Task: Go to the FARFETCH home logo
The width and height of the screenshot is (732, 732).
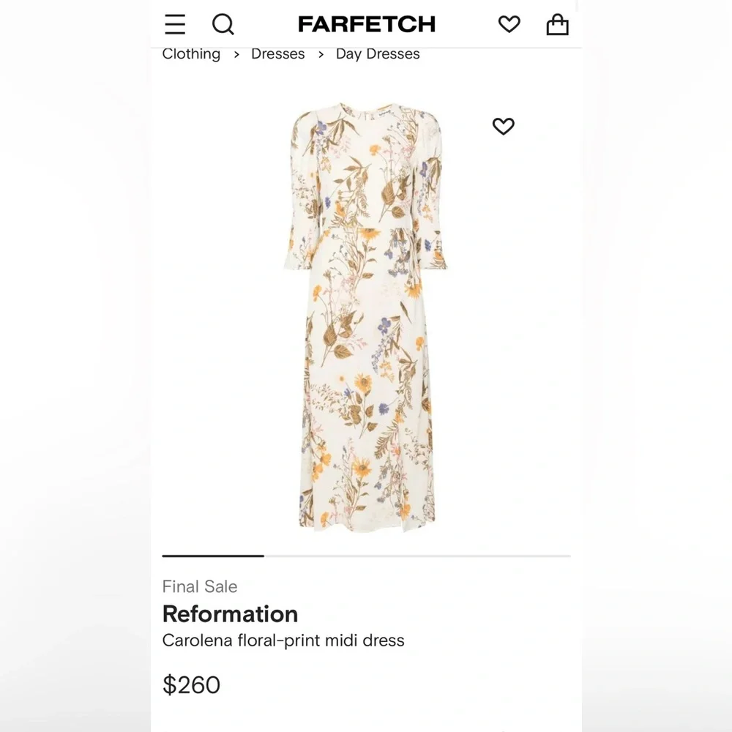Action: point(367,24)
